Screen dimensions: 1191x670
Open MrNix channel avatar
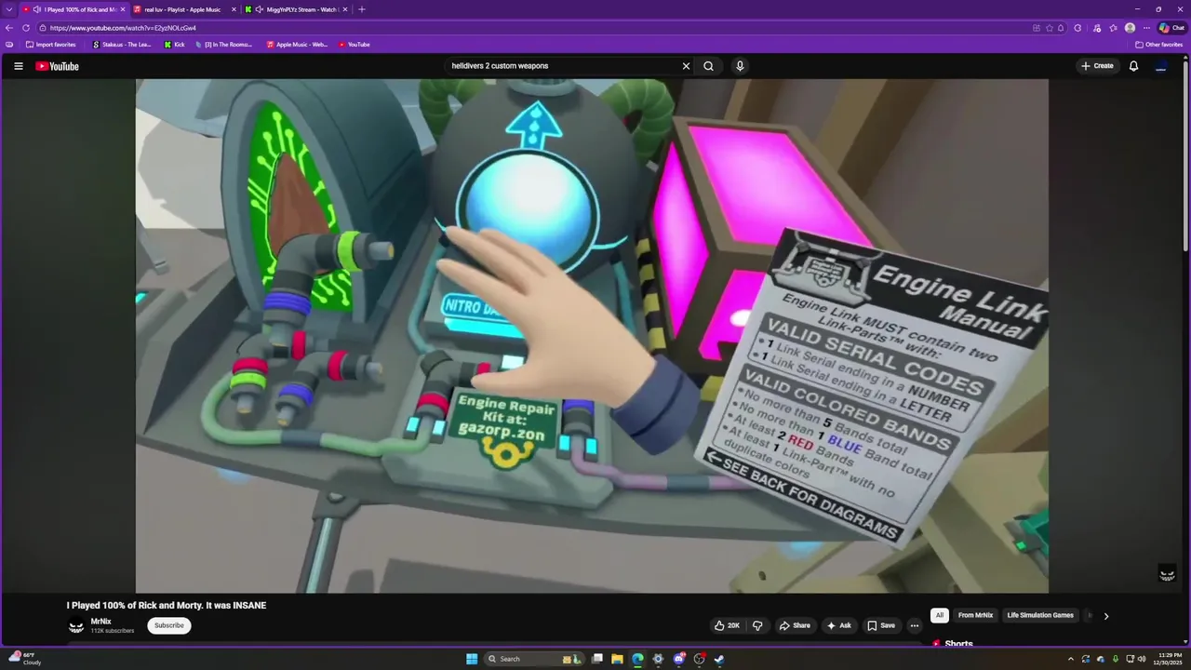(x=76, y=626)
